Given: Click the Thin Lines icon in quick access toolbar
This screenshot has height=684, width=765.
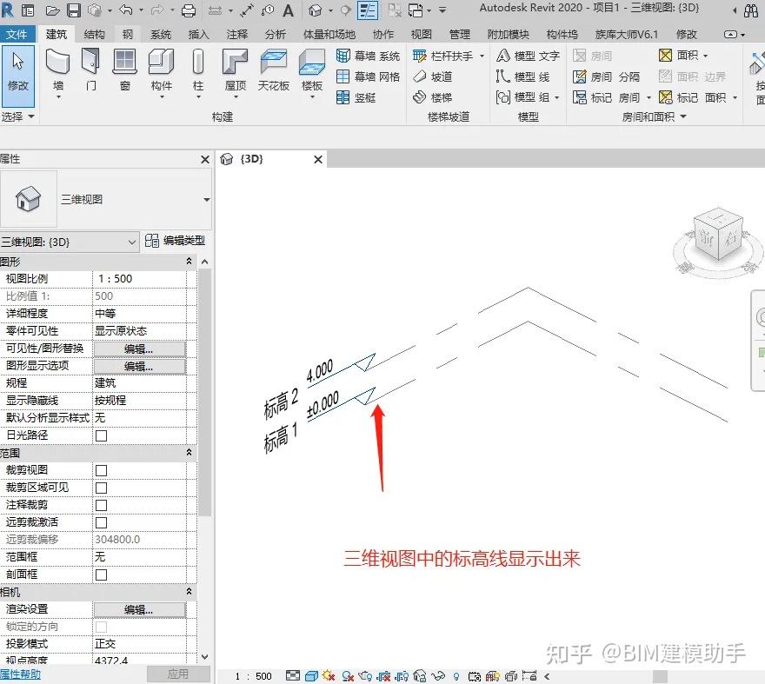Looking at the screenshot, I should coord(368,10).
